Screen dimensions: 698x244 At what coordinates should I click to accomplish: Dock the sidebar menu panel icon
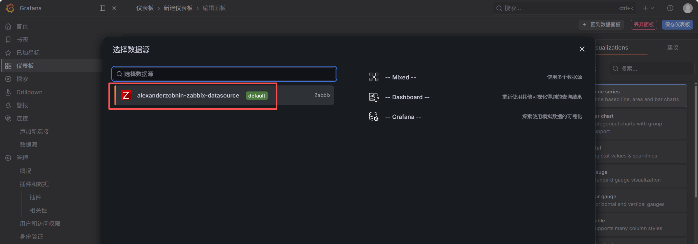[102, 8]
